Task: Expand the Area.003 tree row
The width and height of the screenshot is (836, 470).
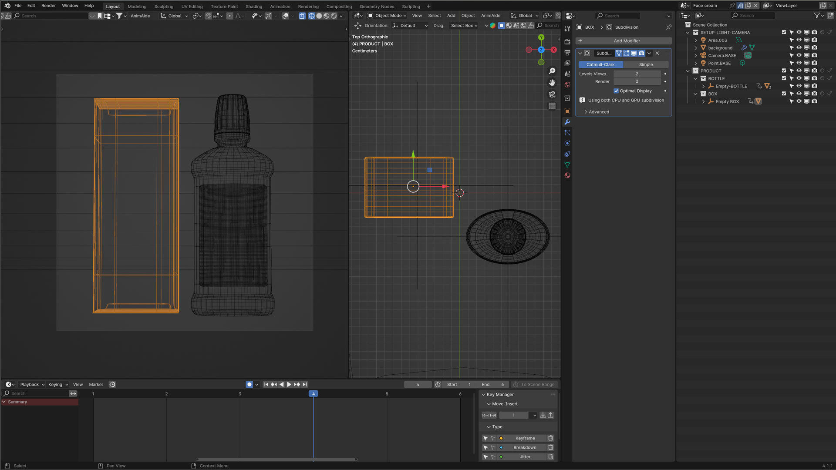Action: pyautogui.click(x=695, y=40)
